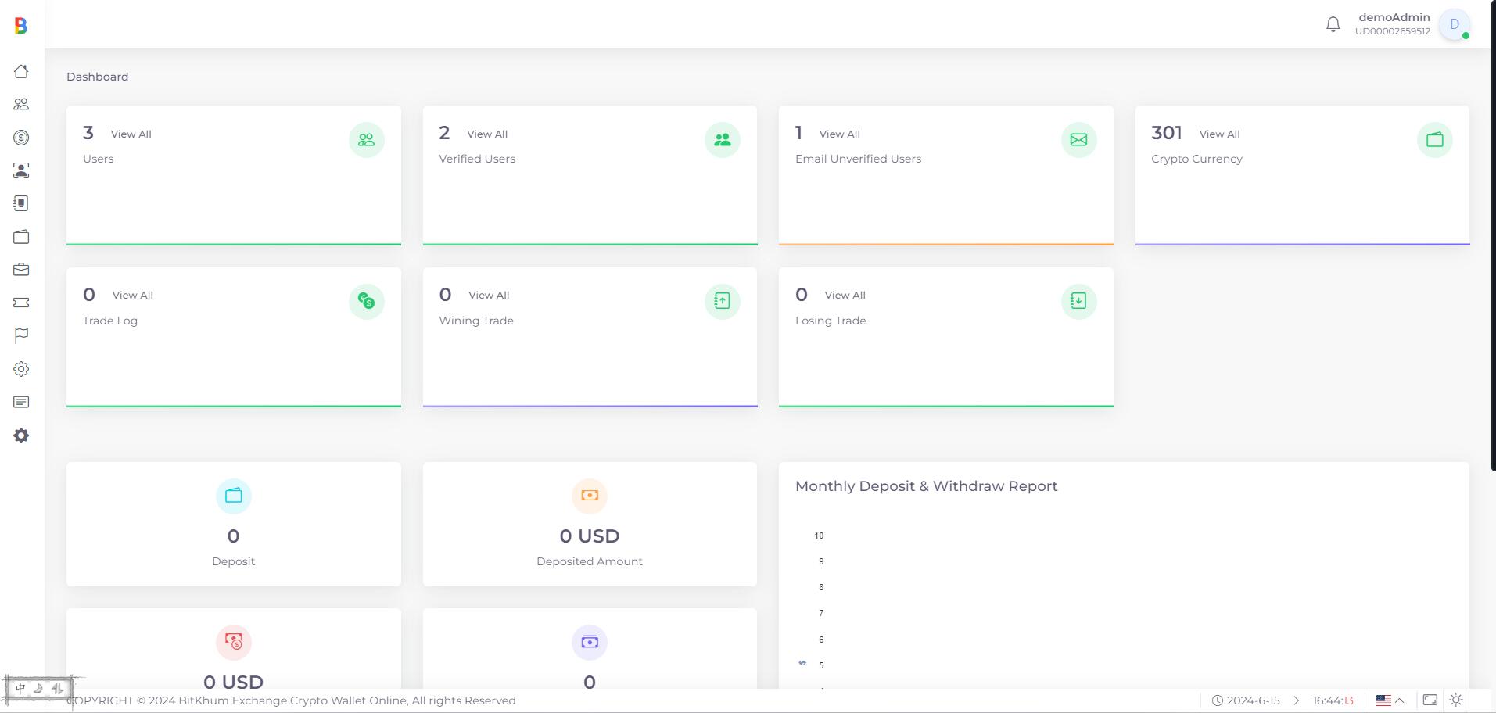View all Verified Users

click(487, 134)
